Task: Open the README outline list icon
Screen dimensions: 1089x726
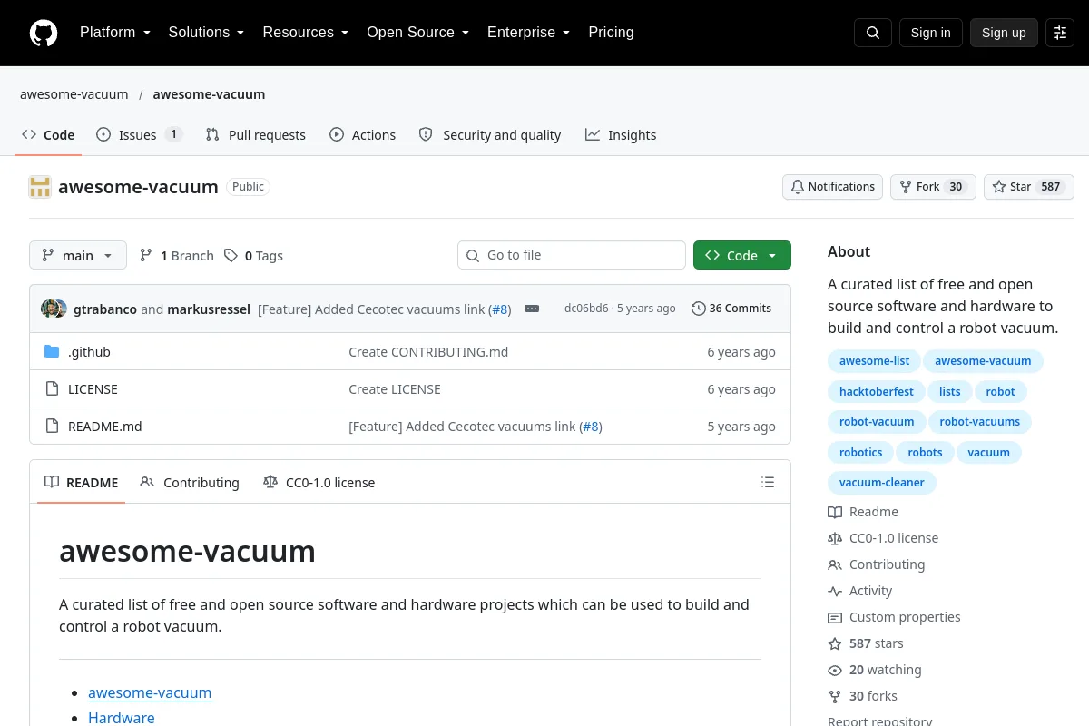Action: click(768, 482)
